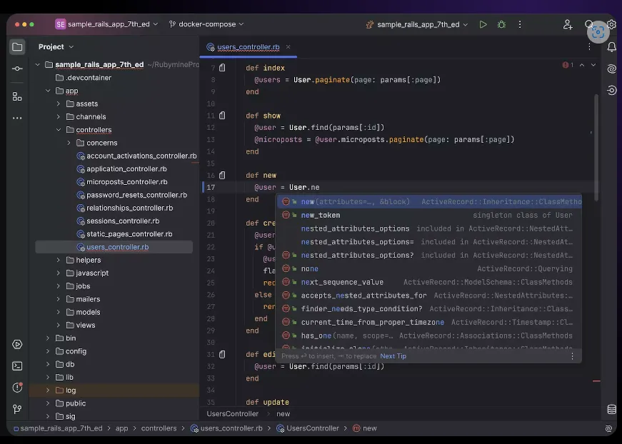The image size is (622, 444).
Task: Choose the accepts_nested_attributes_for completion
Action: coord(431,296)
